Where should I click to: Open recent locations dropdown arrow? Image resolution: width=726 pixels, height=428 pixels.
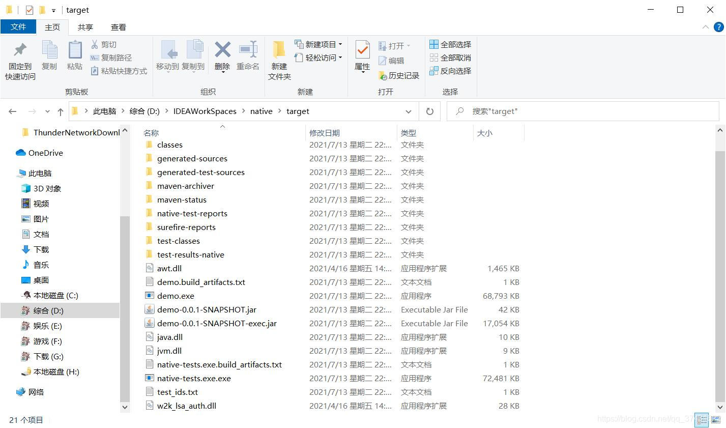(47, 111)
